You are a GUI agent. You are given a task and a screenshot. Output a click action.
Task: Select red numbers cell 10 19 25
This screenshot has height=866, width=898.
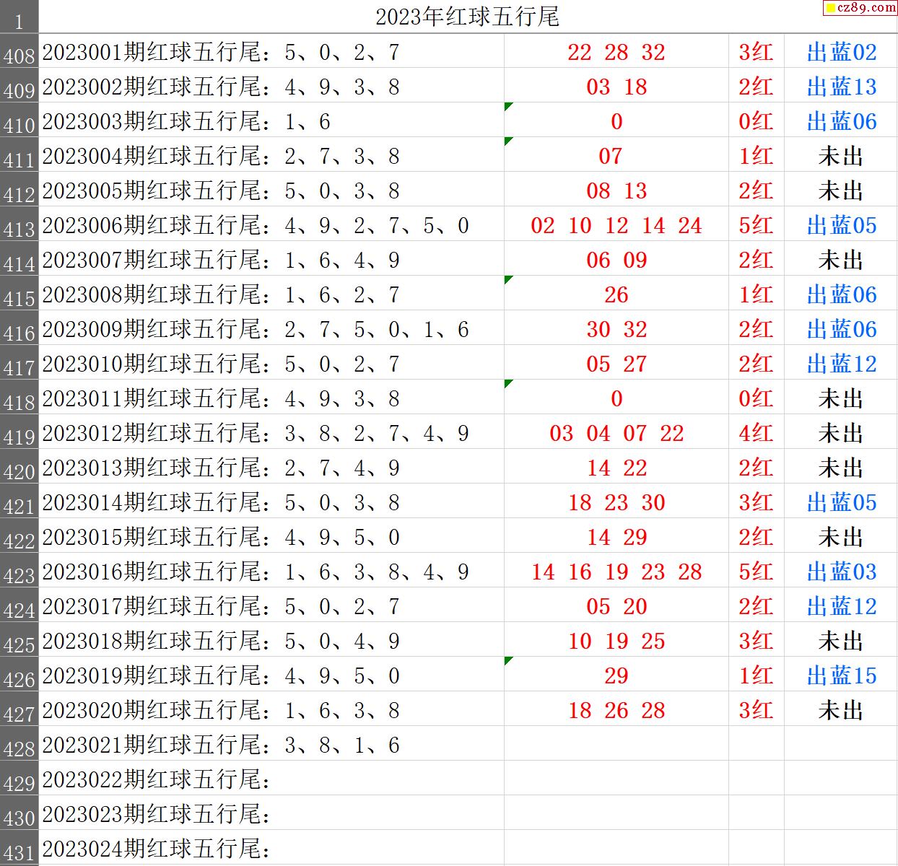tap(616, 640)
